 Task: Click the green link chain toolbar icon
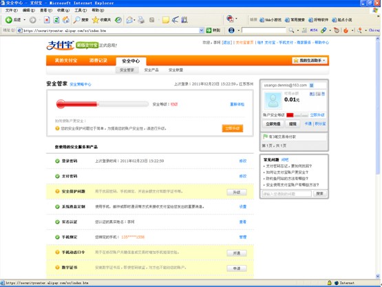(323, 30)
